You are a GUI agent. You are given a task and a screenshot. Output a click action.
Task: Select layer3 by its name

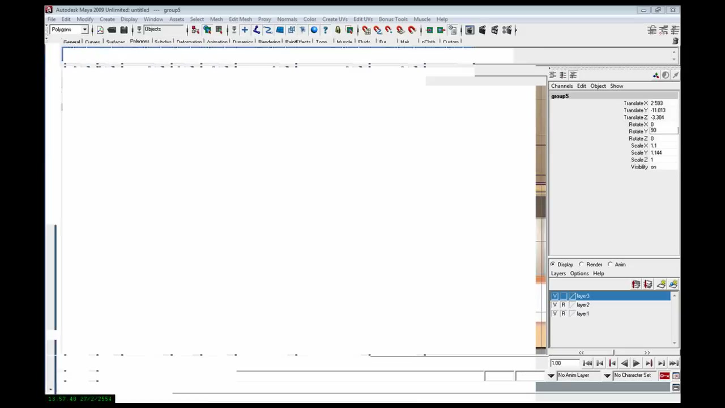[x=583, y=296]
